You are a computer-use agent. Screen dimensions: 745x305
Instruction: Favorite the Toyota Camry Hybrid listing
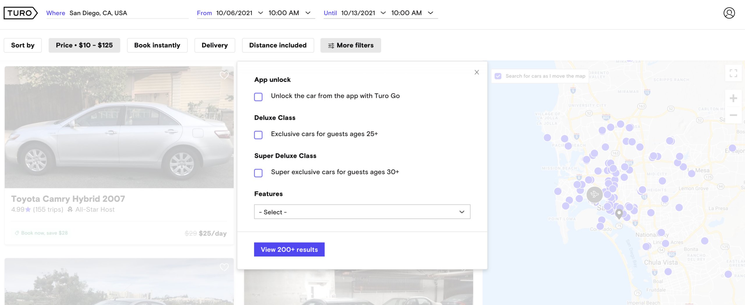pyautogui.click(x=224, y=75)
